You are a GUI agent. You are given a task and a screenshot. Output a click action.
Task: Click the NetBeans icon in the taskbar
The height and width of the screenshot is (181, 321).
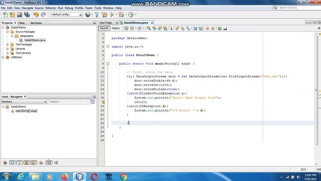[x=79, y=176]
